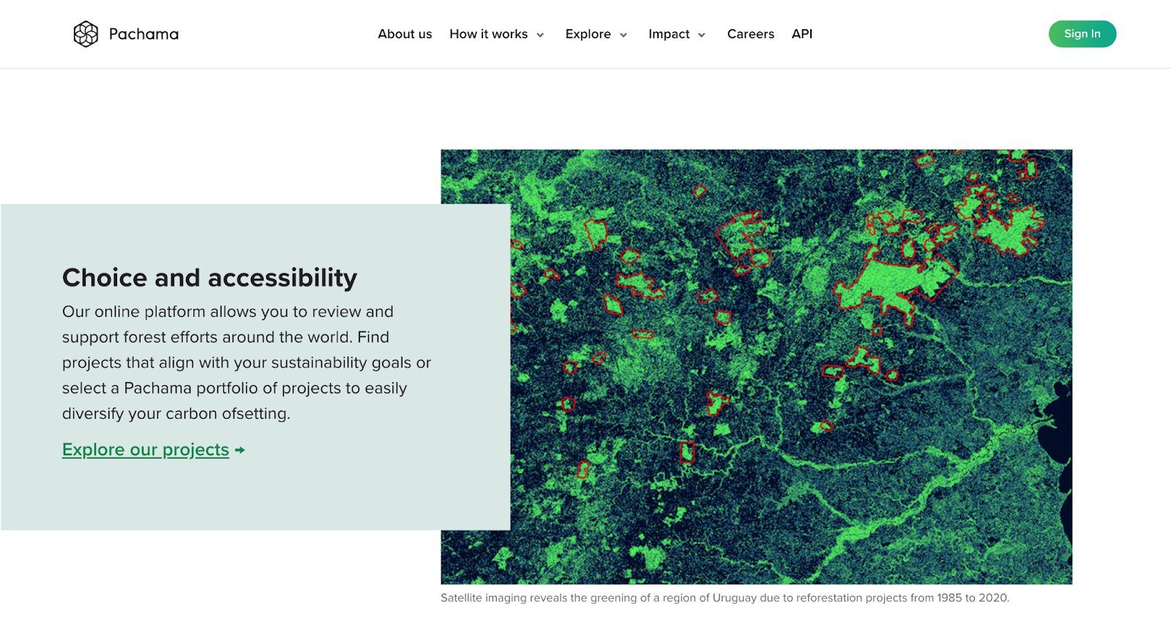Expand the Explore dropdown chevron
The height and width of the screenshot is (623, 1171).
[x=624, y=35]
